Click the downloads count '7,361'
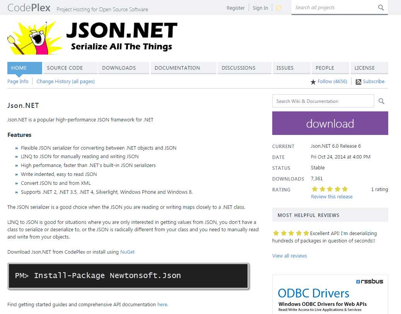The width and height of the screenshot is (401, 314). (x=317, y=179)
